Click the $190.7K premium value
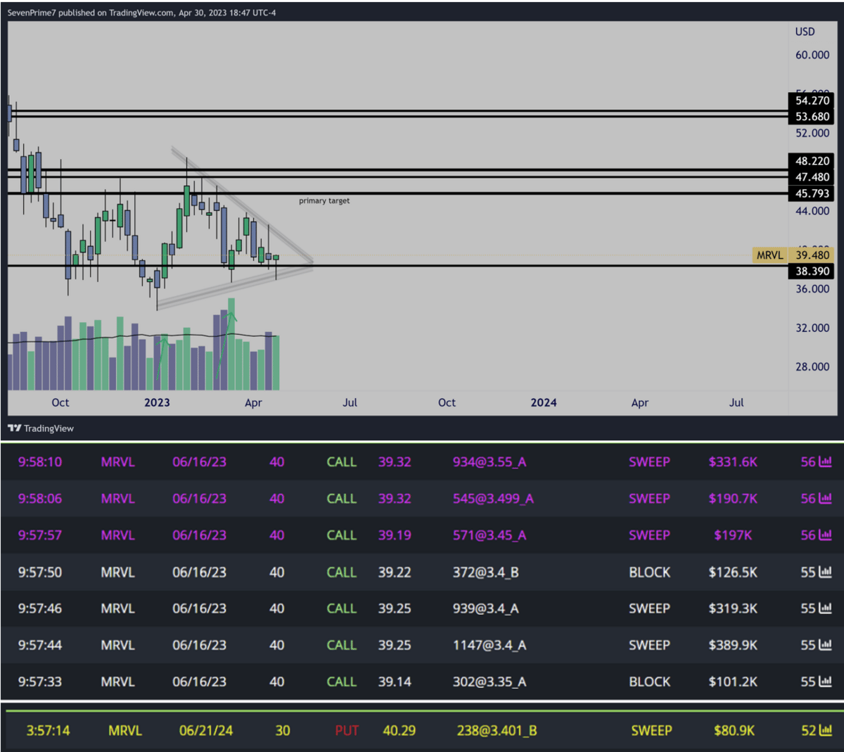 coord(733,499)
